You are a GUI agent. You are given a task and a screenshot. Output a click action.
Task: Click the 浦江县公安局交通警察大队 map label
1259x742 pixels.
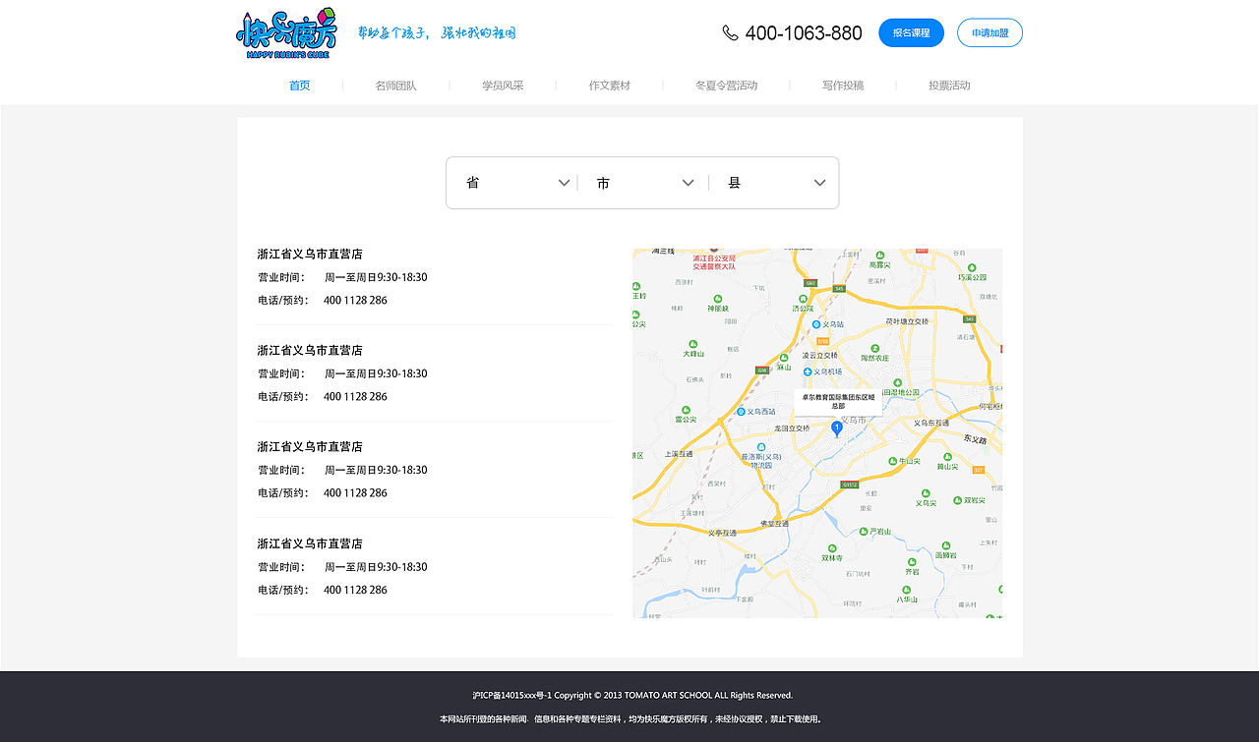[x=714, y=261]
